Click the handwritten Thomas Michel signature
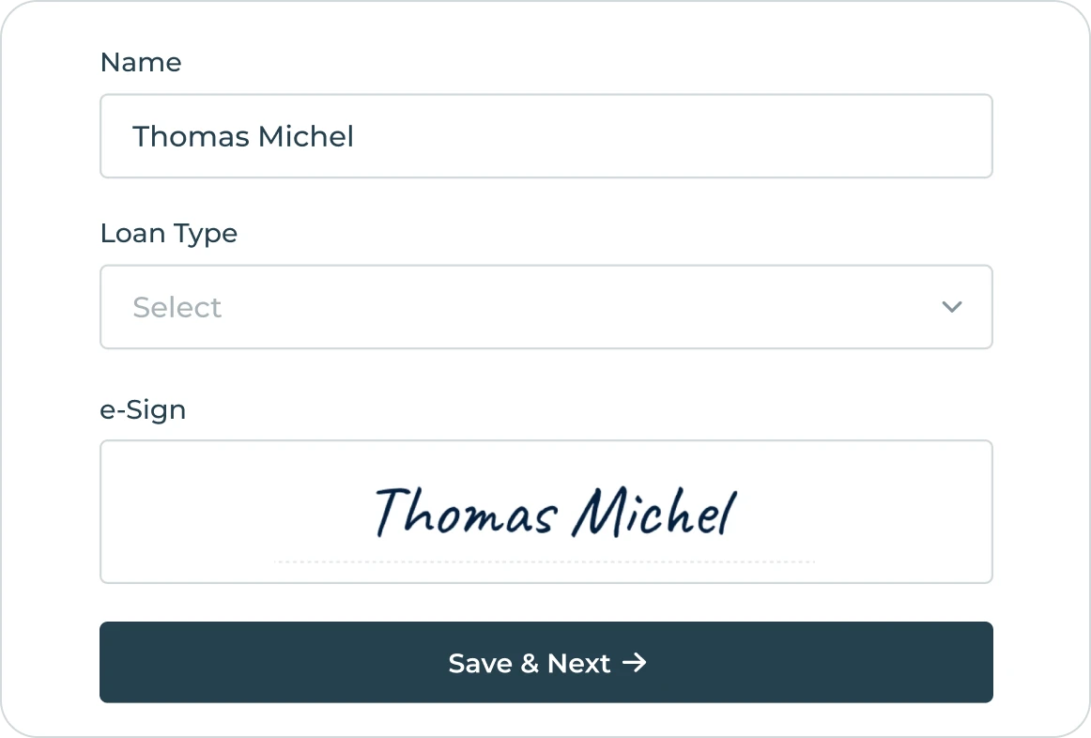 click(x=554, y=513)
